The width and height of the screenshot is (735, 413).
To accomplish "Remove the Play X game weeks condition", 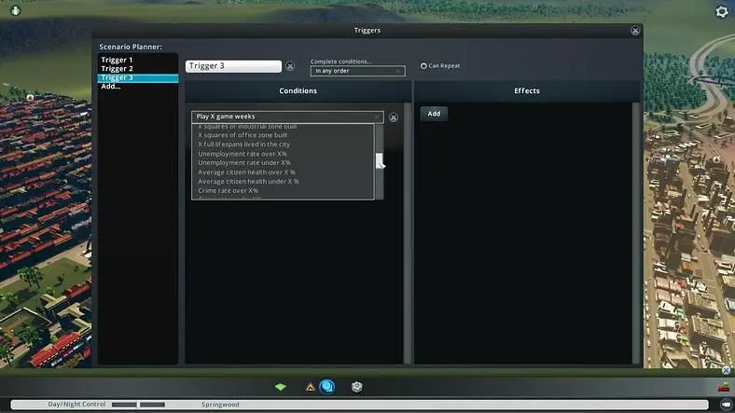I will [394, 117].
